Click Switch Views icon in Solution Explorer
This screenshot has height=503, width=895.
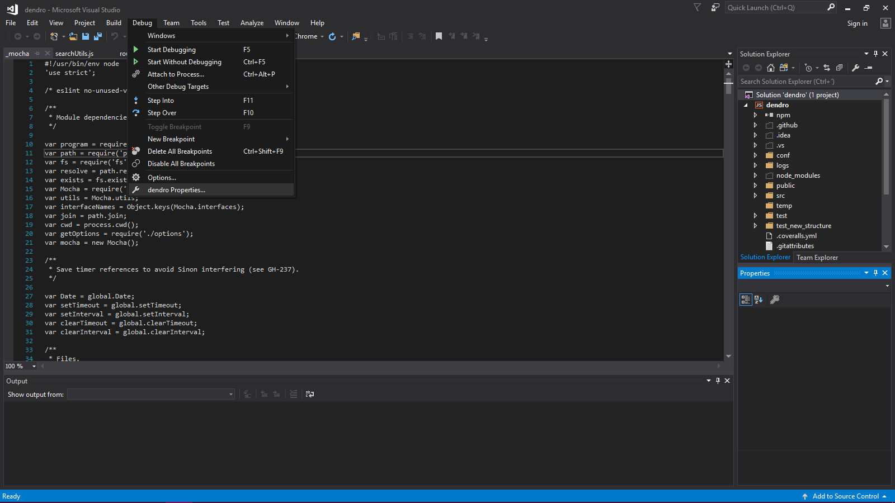click(784, 68)
